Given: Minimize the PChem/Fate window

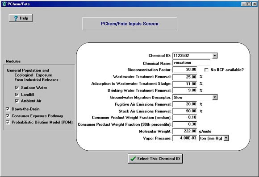Looking at the screenshot, I should pyautogui.click(x=243, y=4).
